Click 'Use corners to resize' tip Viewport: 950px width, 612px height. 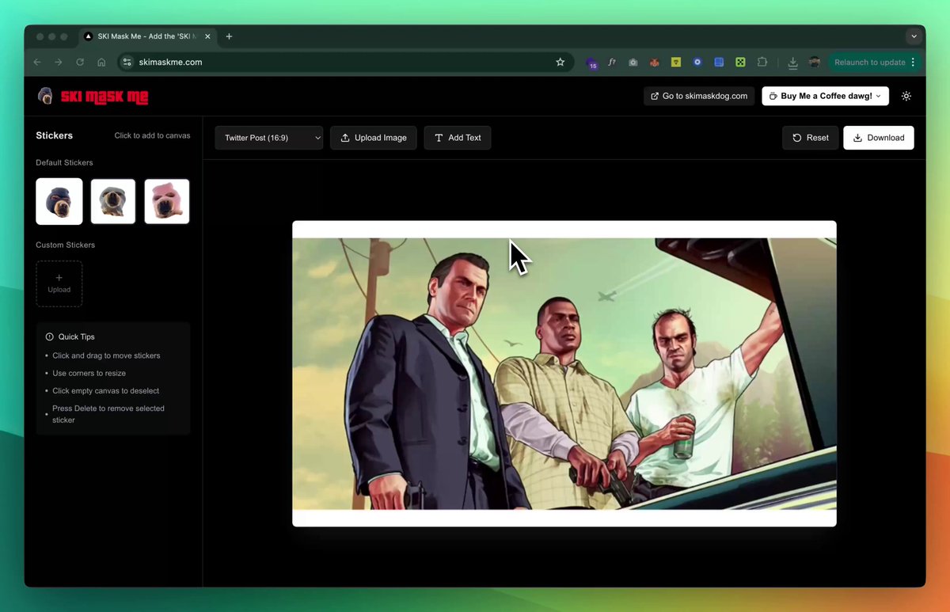point(89,373)
